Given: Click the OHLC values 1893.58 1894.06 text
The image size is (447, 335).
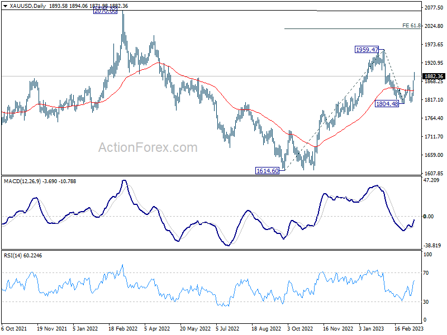Looking at the screenshot, I should tap(68, 6).
